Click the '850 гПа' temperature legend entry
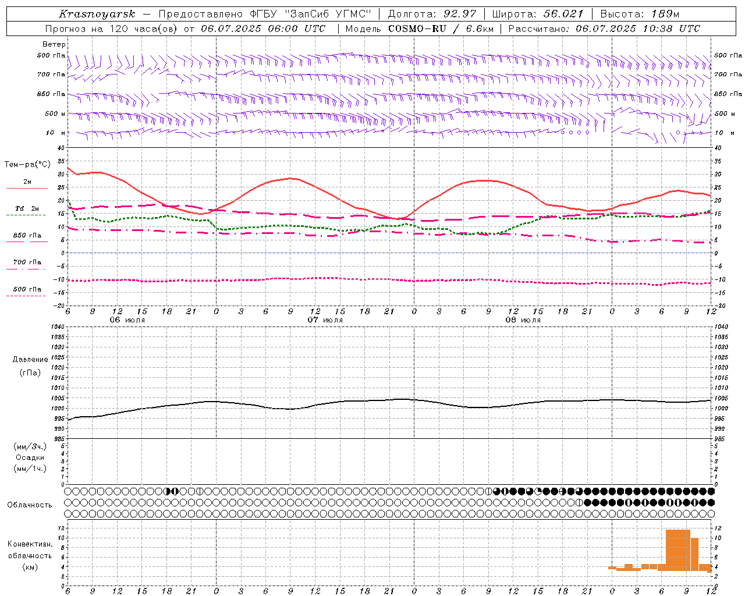The height and width of the screenshot is (596, 745). pyautogui.click(x=27, y=236)
